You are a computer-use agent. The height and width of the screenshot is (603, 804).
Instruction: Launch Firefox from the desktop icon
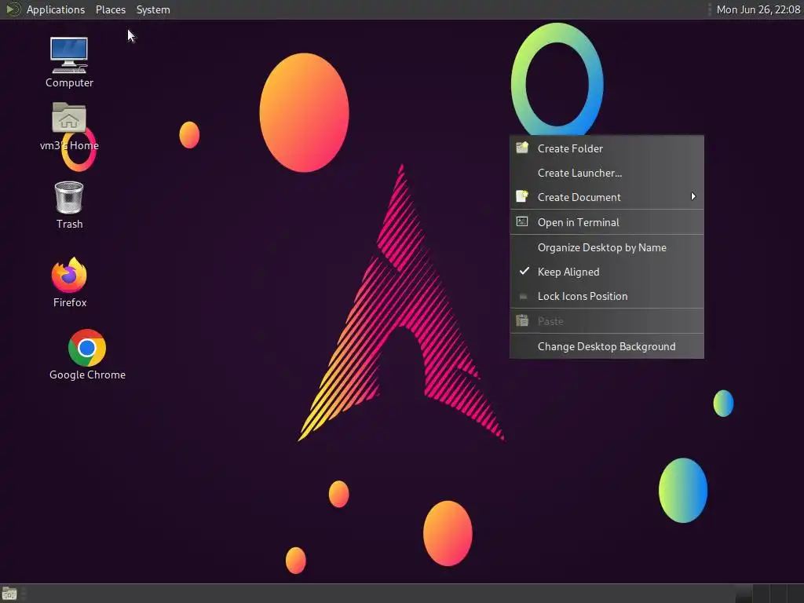tap(69, 275)
